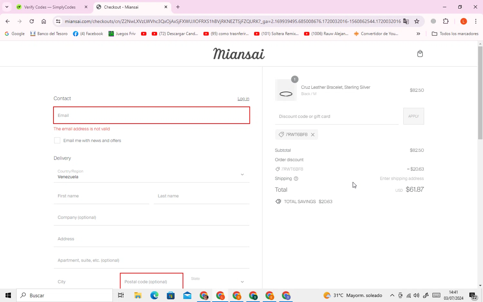Open the Juegos Friv bookmark
This screenshot has width=483, height=302.
coord(122,33)
